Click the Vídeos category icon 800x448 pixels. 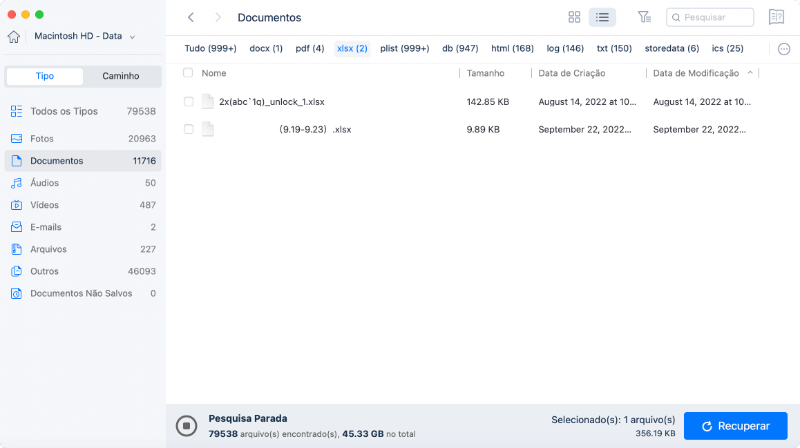click(17, 205)
